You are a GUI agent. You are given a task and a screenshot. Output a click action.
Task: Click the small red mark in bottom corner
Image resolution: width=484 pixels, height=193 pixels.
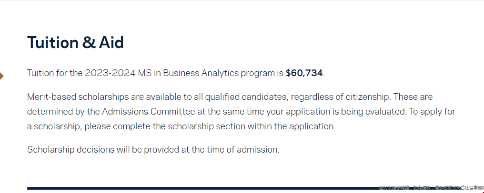483,192
